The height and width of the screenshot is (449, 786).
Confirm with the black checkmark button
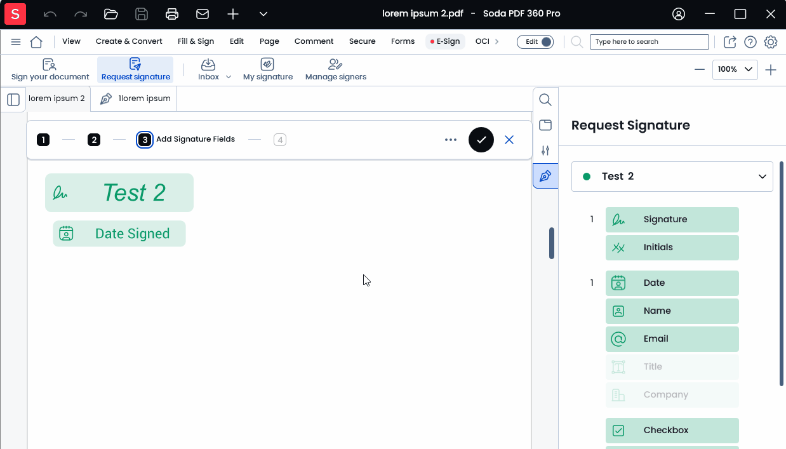[x=481, y=140]
